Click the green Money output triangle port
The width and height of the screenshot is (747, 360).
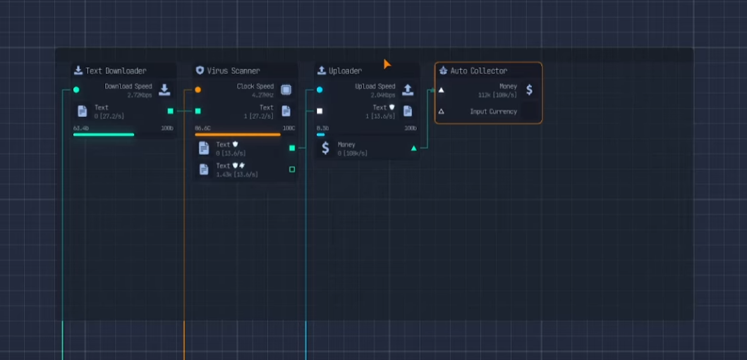tap(413, 148)
